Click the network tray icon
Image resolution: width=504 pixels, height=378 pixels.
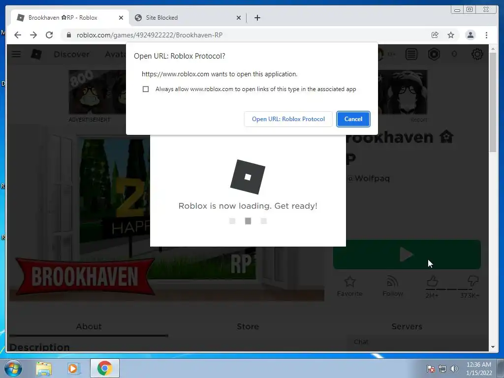(442, 369)
